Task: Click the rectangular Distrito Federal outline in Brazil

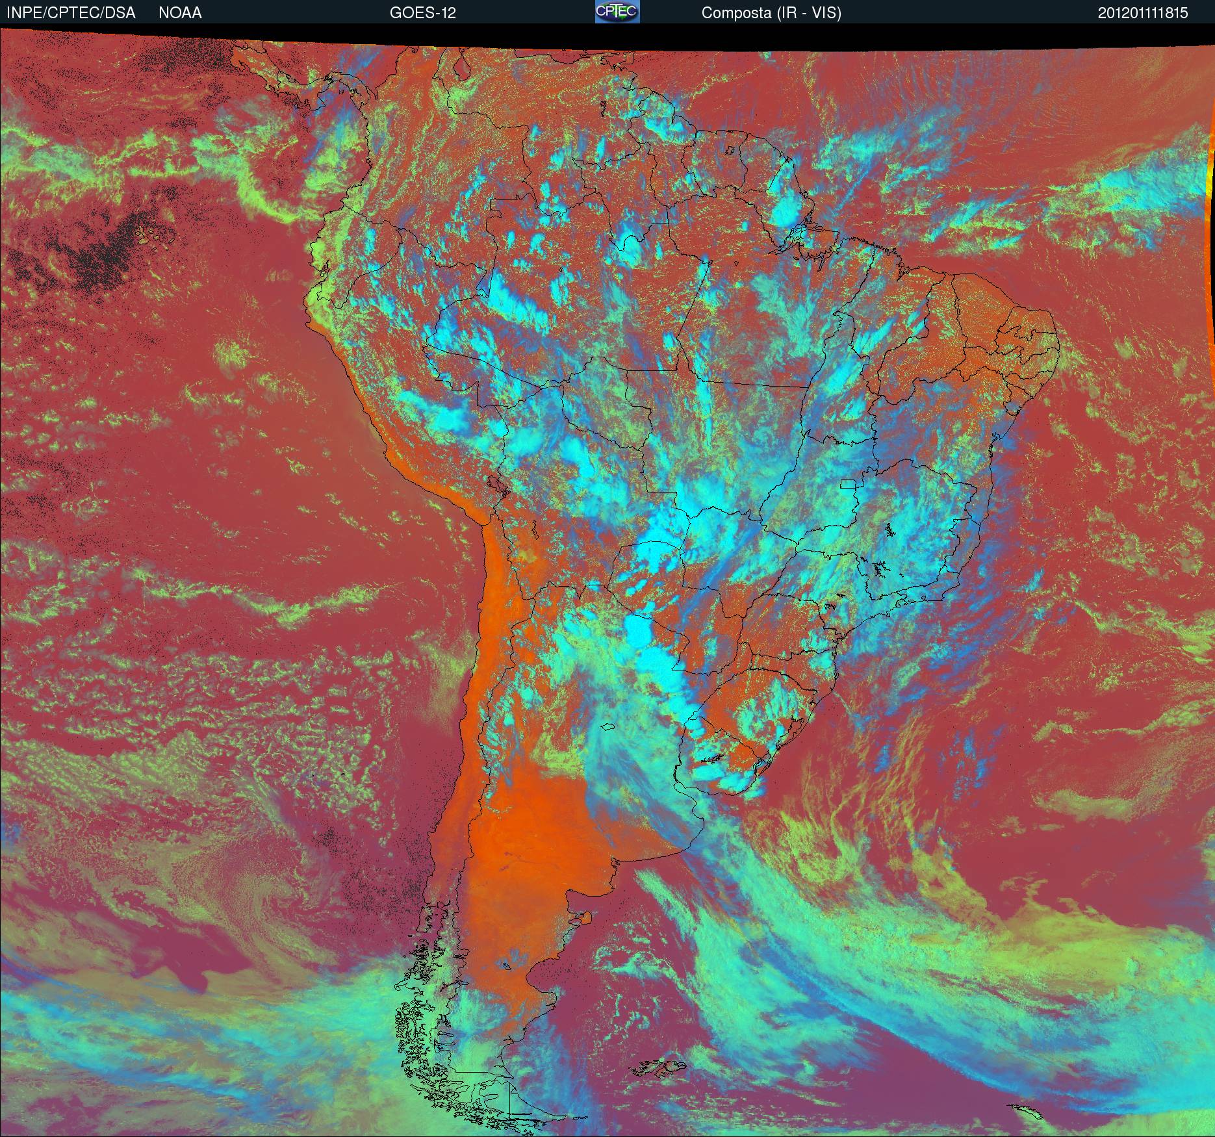Action: click(x=849, y=483)
